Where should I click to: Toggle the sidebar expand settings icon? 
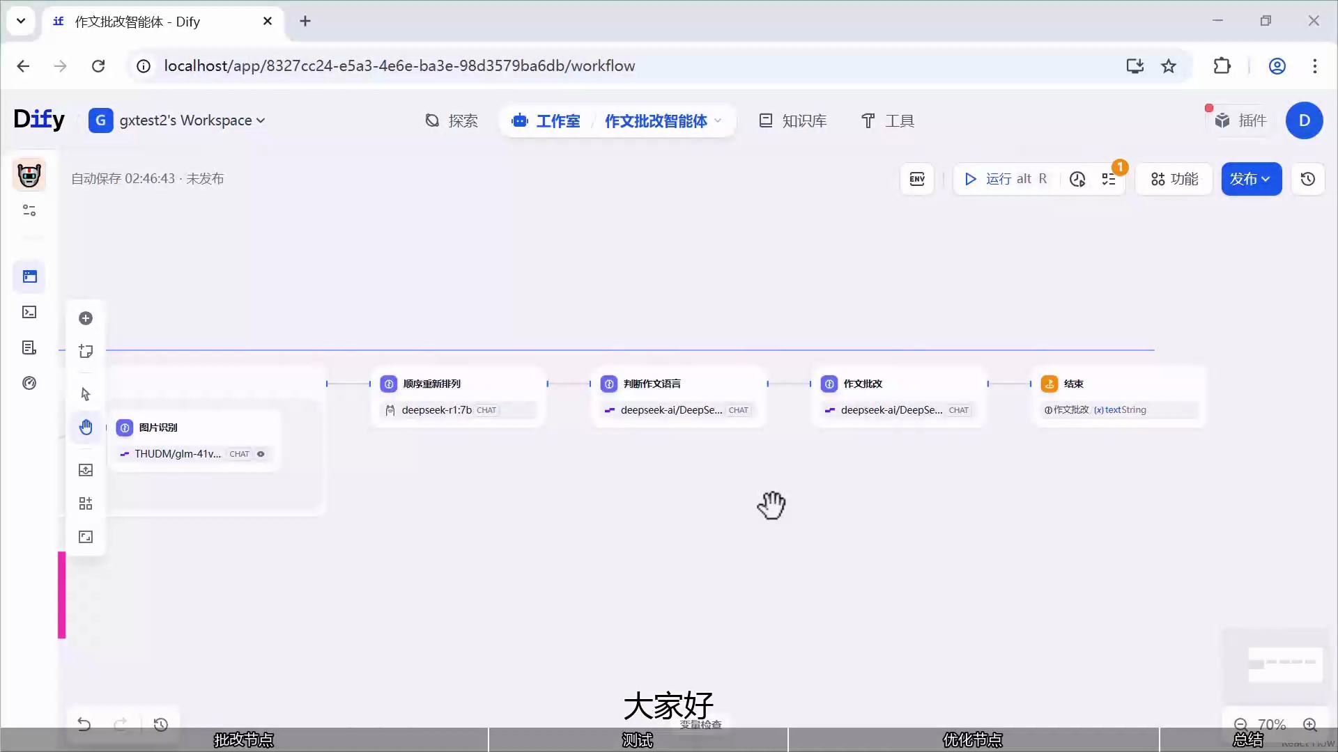coord(29,210)
